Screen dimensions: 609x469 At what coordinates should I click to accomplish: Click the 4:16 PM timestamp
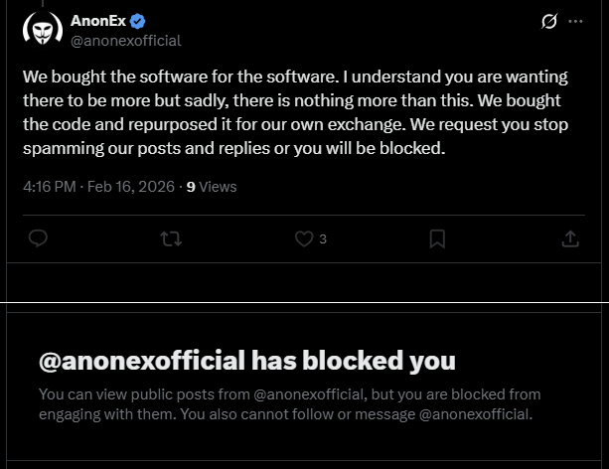tap(50, 186)
